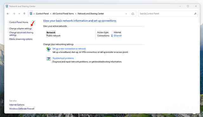Image resolution: width=203 pixels, height=117 pixels.
Task: Click Set up a new connection or network
Action: tap(69, 49)
